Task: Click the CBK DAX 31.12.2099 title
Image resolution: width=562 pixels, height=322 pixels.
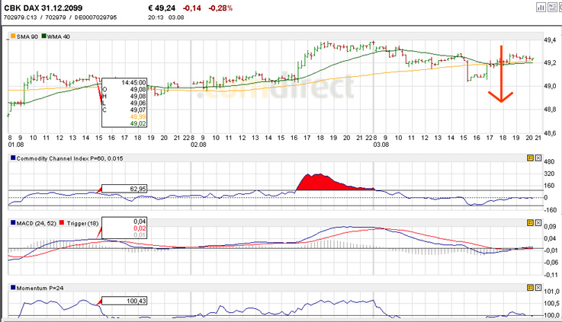Action: [x=43, y=8]
